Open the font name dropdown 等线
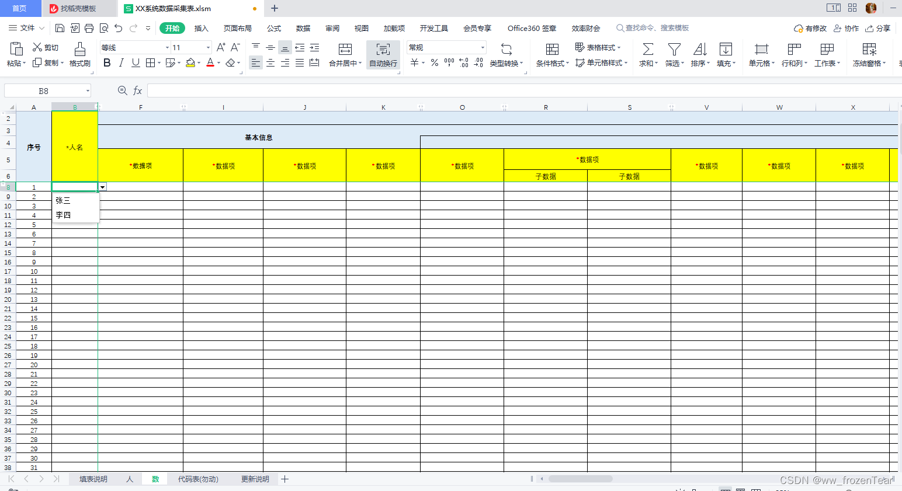 [x=168, y=47]
